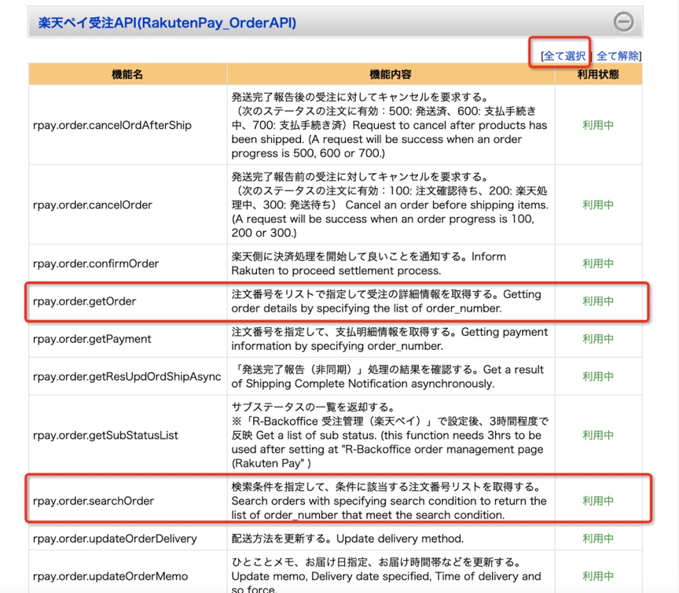Click the rpay.order.getPayment description text

pyautogui.click(x=388, y=339)
